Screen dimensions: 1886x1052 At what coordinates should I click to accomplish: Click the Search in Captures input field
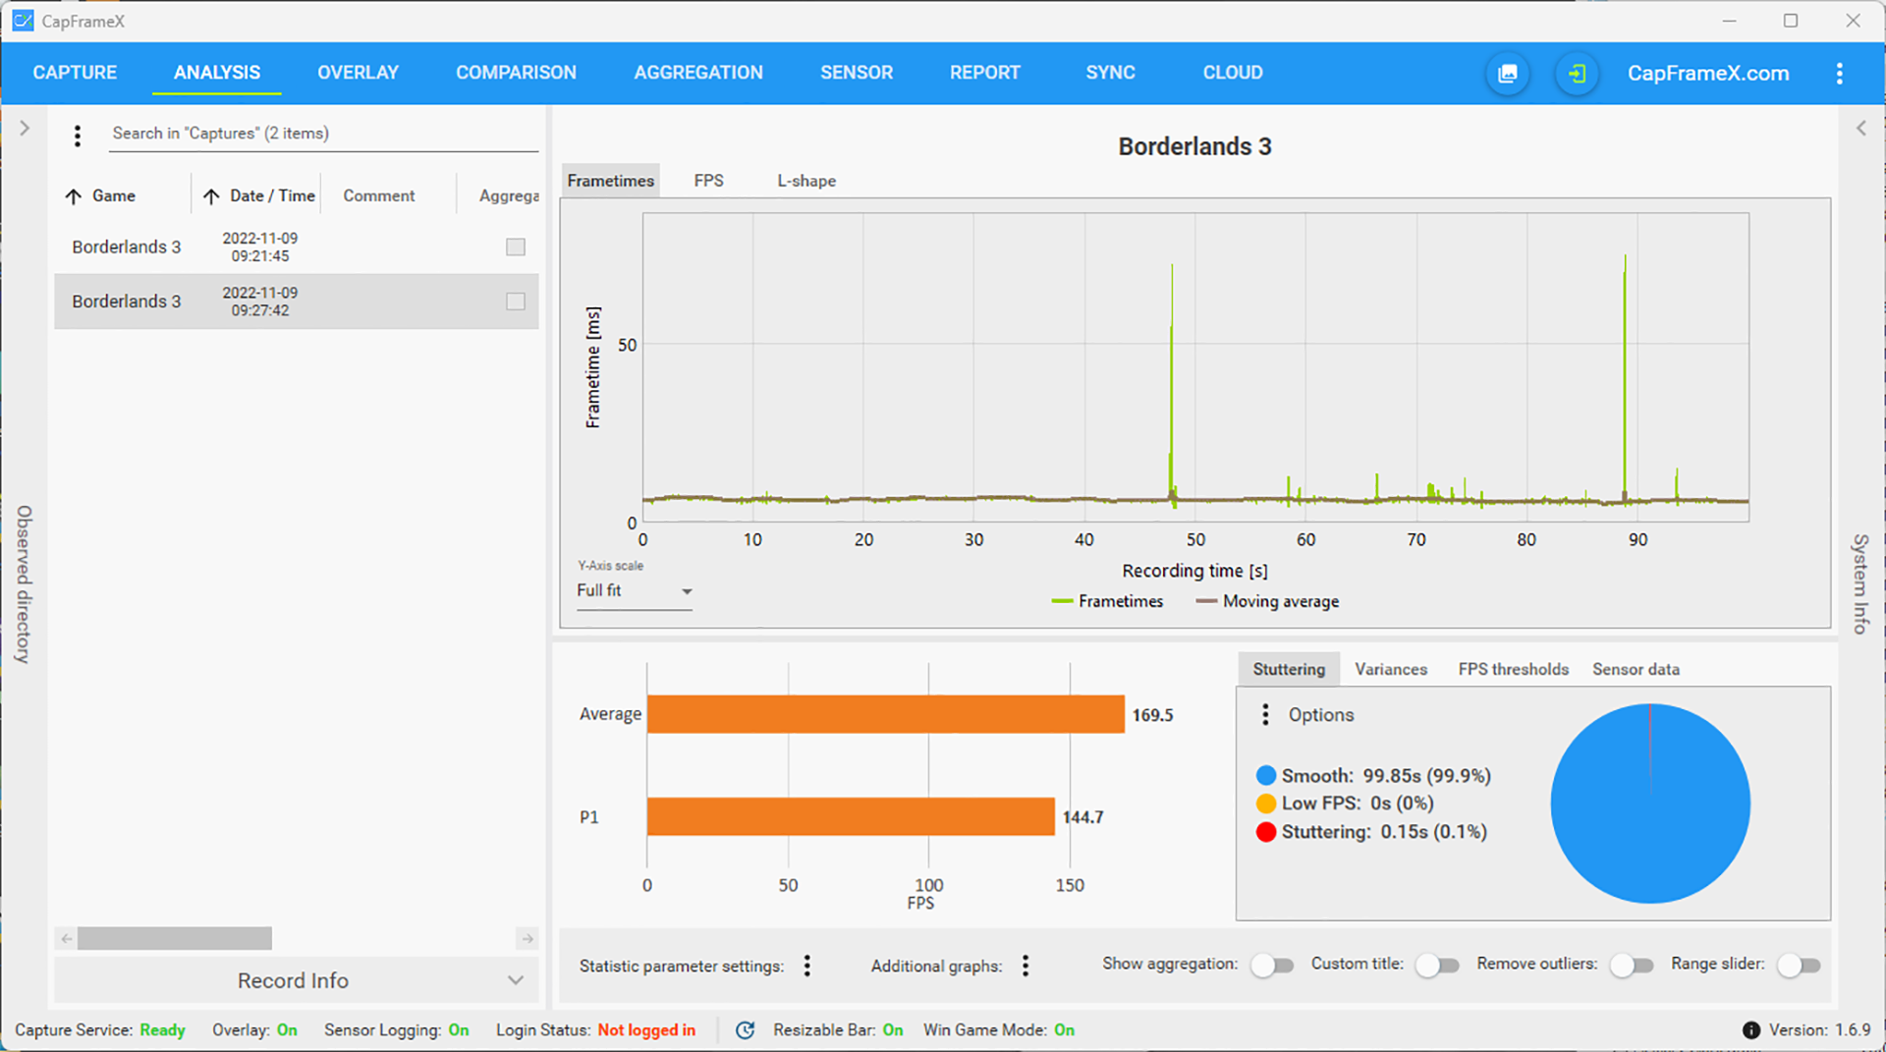(322, 134)
